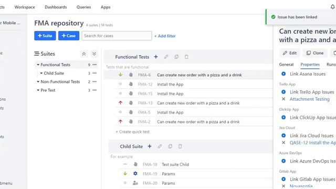The width and height of the screenshot is (336, 189).
Task: Click plus icon next to Link Jira Cloud Issues
Action: pos(283,135)
